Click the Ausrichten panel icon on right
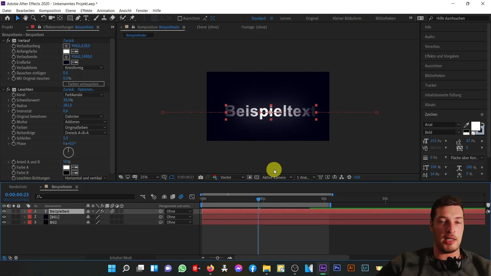491x276 pixels. tap(435, 66)
